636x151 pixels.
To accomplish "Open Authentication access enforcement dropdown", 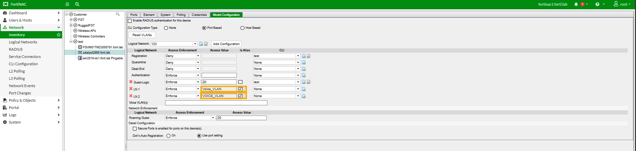I will [x=198, y=75].
